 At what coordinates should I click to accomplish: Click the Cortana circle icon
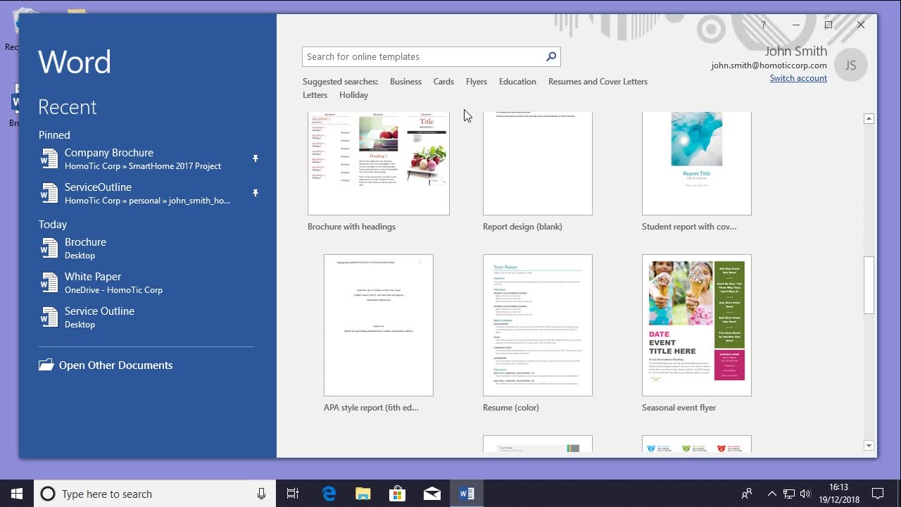tap(48, 494)
